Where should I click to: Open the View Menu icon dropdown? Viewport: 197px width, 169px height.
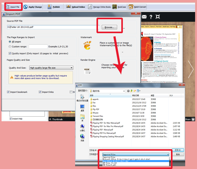point(138,91)
